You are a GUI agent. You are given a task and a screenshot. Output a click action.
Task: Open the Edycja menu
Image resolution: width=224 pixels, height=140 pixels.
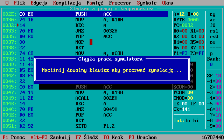click(39, 3)
